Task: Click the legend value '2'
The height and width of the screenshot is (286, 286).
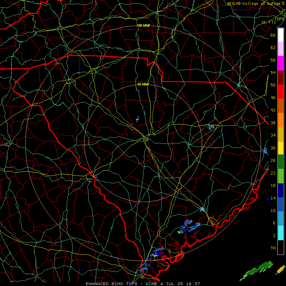Action: coord(274,236)
